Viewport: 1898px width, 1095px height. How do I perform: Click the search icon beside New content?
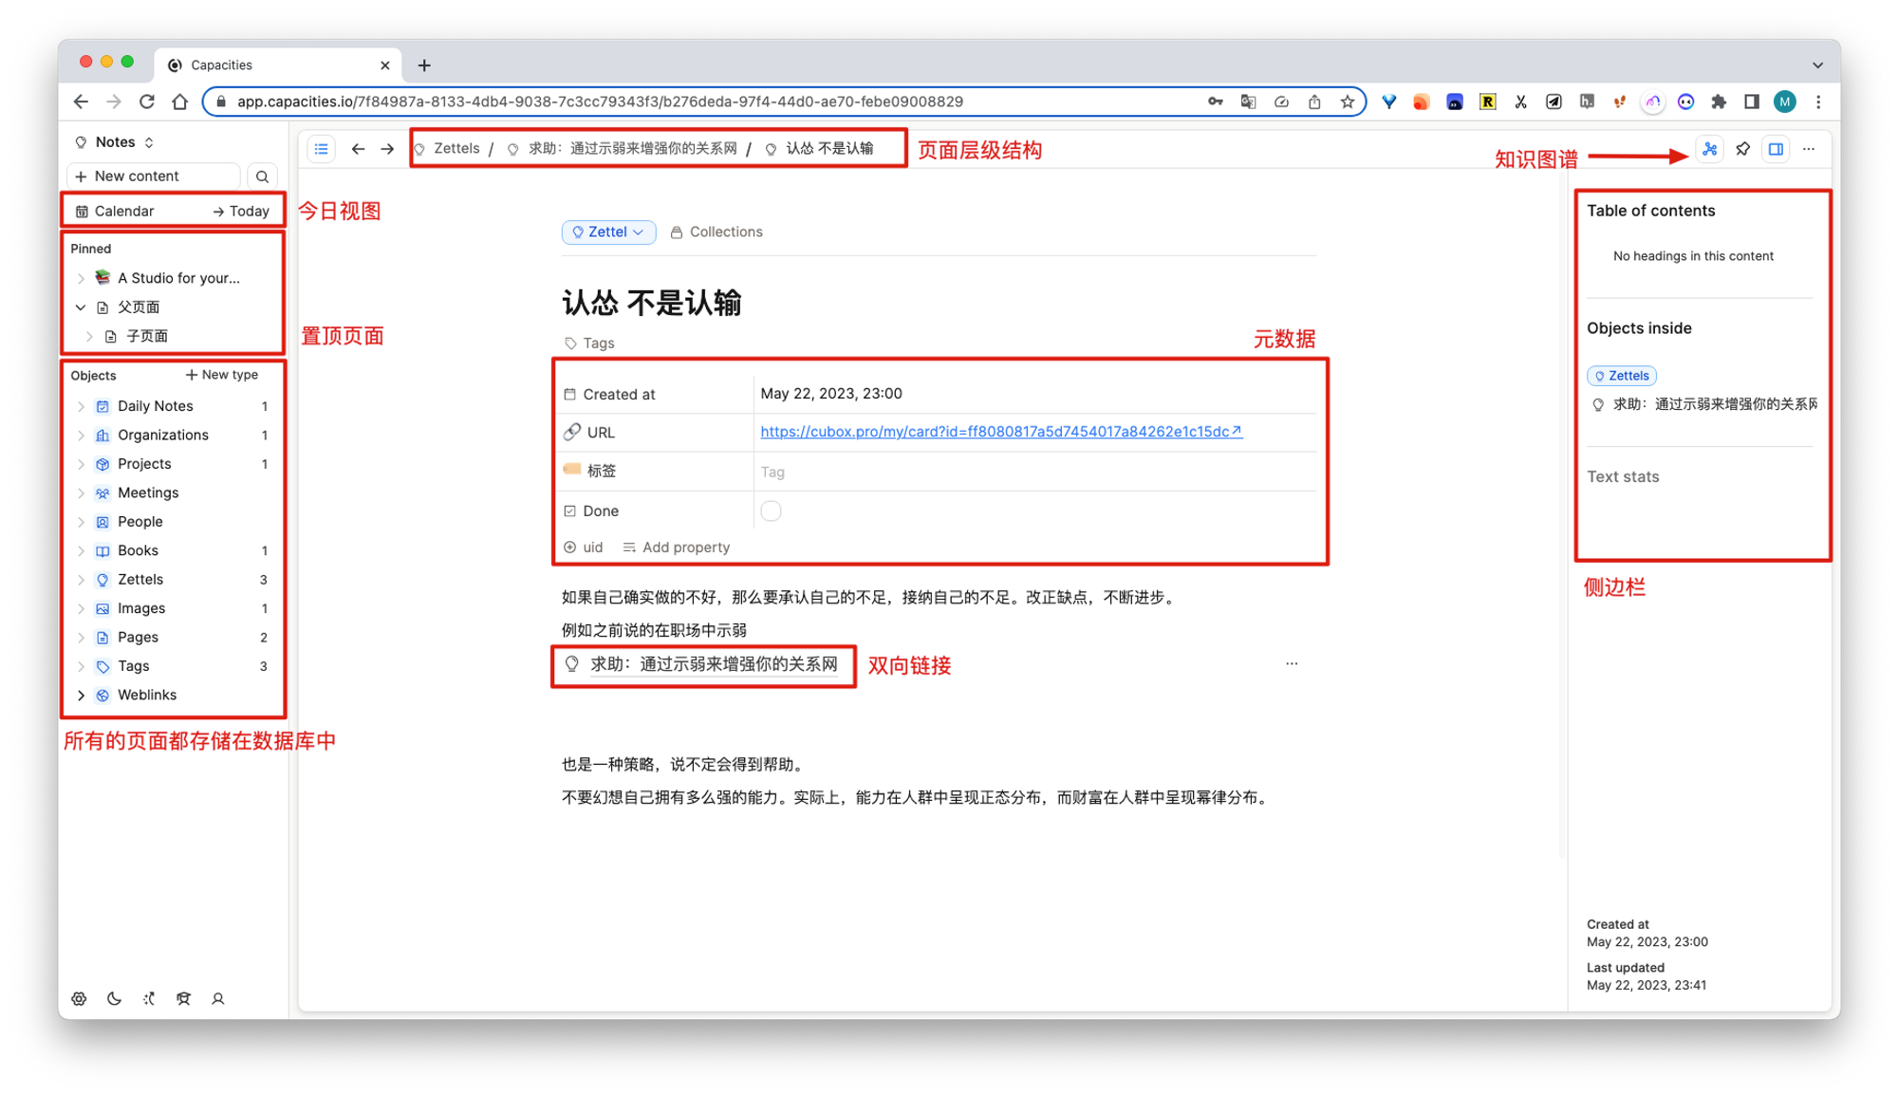[x=263, y=176]
